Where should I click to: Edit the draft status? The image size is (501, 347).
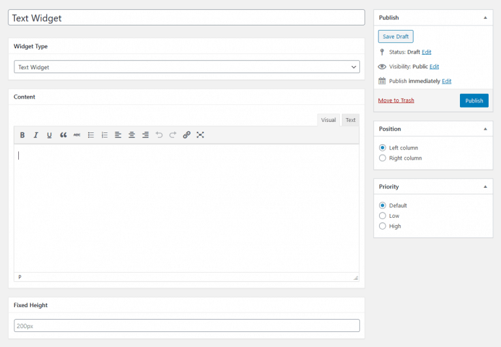coord(426,52)
